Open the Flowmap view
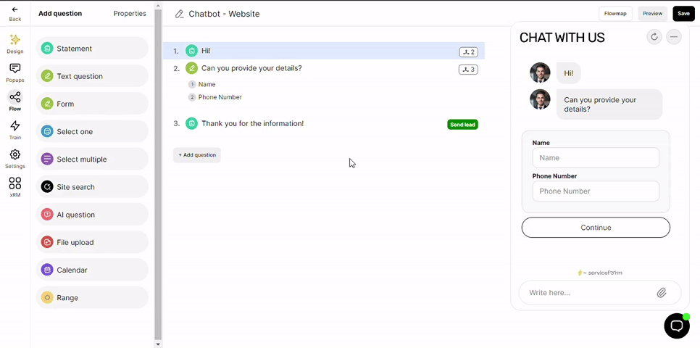Viewport: 700px width, 348px height. tap(615, 13)
